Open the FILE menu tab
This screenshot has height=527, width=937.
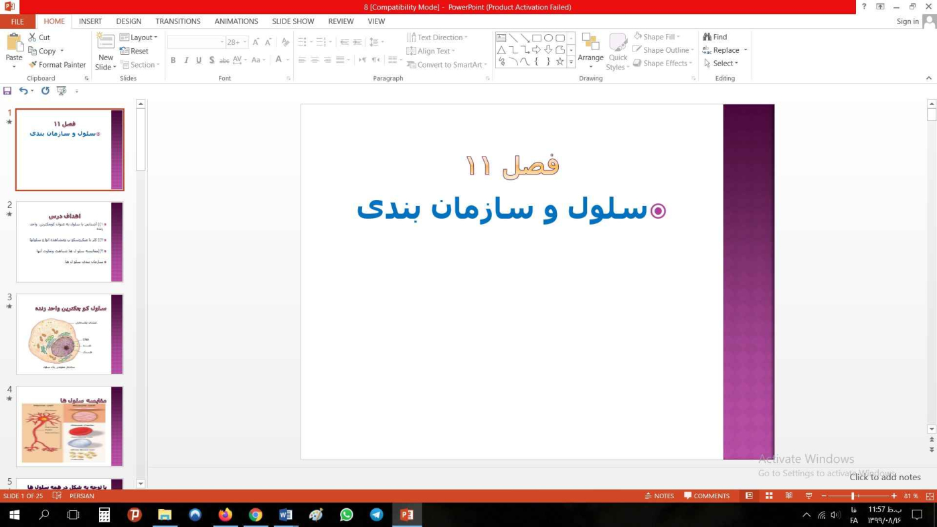(17, 21)
